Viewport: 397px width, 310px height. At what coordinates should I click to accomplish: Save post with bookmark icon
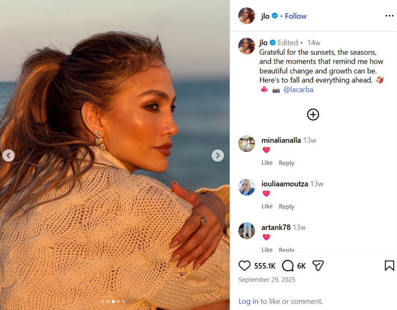pos(389,266)
